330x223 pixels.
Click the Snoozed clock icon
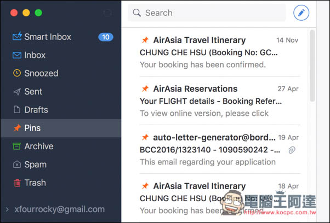17,73
